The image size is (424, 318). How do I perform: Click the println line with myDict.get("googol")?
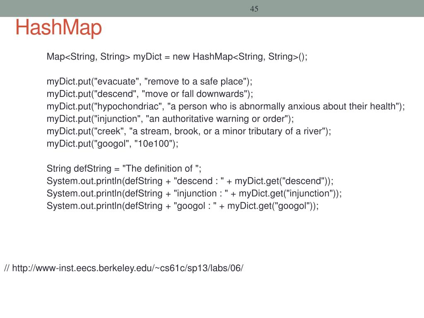coord(183,206)
